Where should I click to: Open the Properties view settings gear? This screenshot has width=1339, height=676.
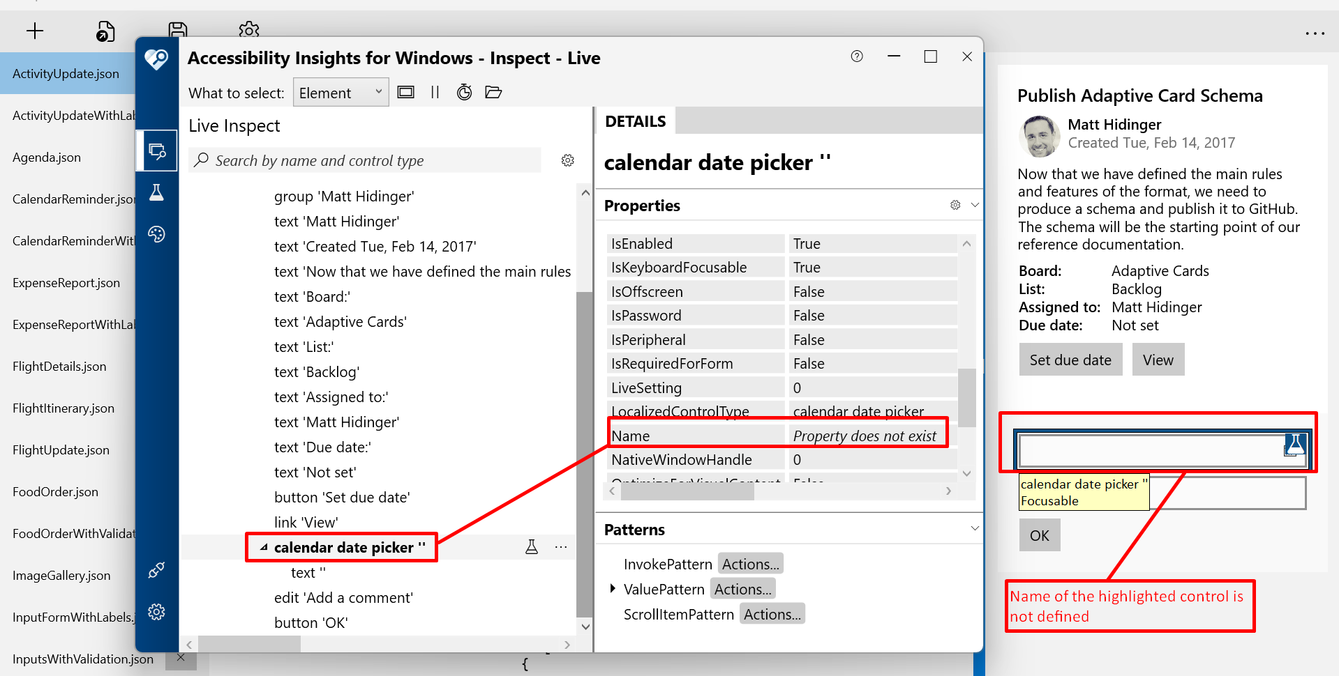tap(955, 204)
